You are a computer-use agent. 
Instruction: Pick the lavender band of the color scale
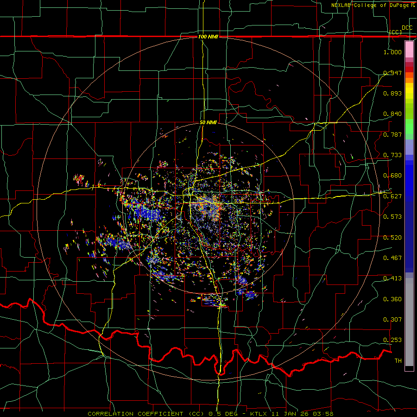(x=409, y=147)
